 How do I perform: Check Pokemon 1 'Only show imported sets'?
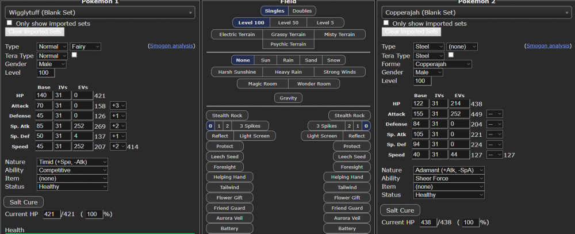pos(9,23)
